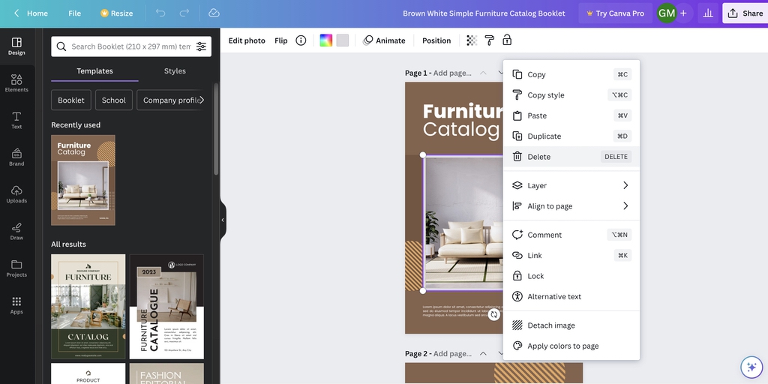Filter by Company profile chip
Screen dimensions: 768x384
click(172, 100)
